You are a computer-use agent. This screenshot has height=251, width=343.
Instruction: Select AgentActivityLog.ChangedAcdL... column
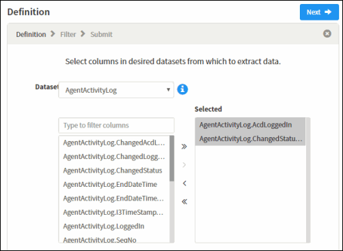[x=114, y=143]
